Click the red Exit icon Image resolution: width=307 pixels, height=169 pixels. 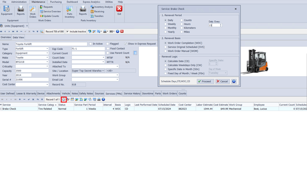119,10
